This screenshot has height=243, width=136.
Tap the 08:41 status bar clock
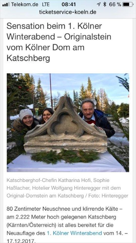click(69, 5)
